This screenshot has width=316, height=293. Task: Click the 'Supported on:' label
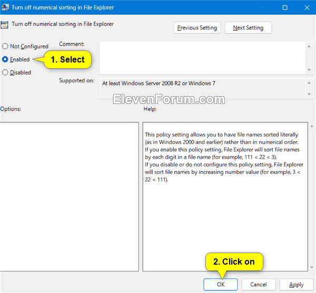(76, 80)
